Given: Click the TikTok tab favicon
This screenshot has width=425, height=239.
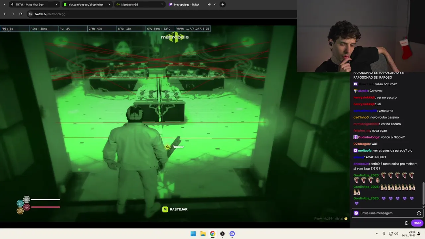Looking at the screenshot, I should click(x=12, y=5).
